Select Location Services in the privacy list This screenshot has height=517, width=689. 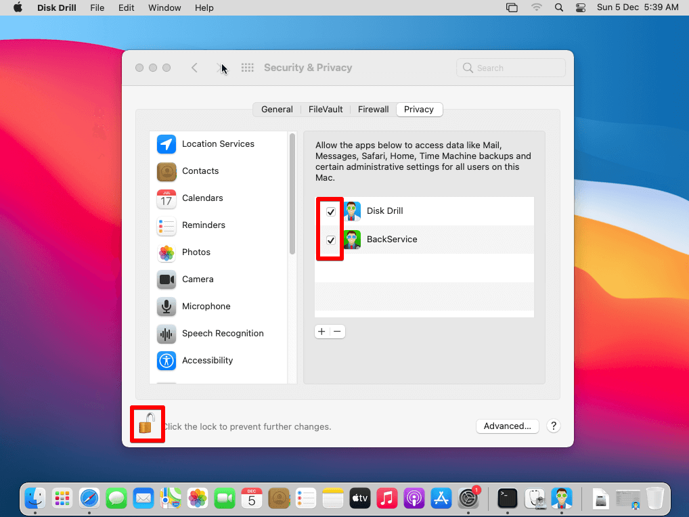coord(218,144)
